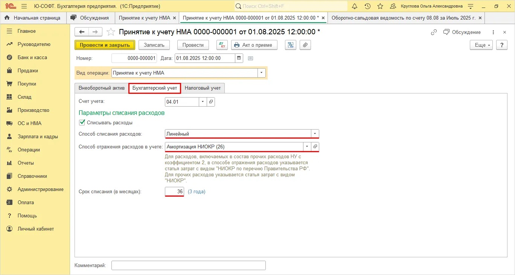This screenshot has height=275, width=515.
Task: Click the search field Поиск Ctrl+Shift+F
Action: [291, 6]
